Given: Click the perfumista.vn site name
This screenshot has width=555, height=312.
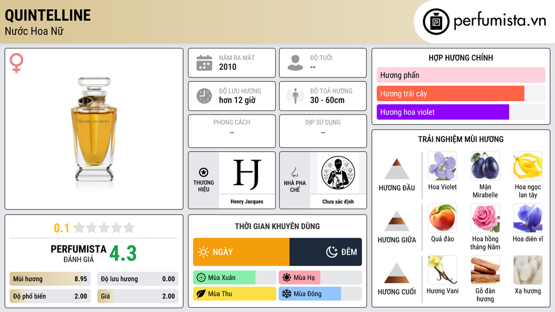Looking at the screenshot, I should coord(500,21).
